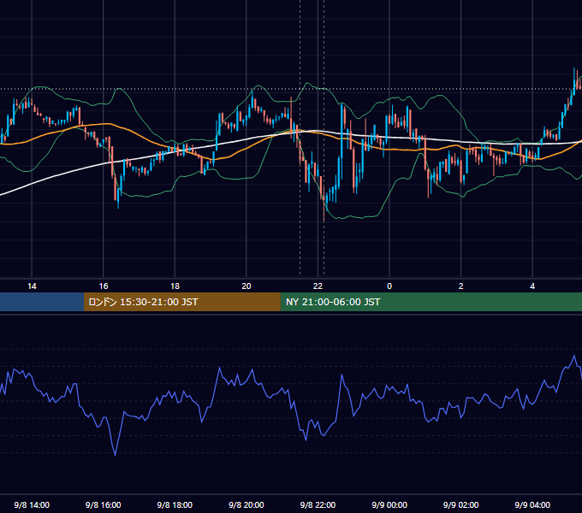Image resolution: width=582 pixels, height=513 pixels.
Task: Click the 9/9 04:00 label on the lower axis
Action: [532, 504]
